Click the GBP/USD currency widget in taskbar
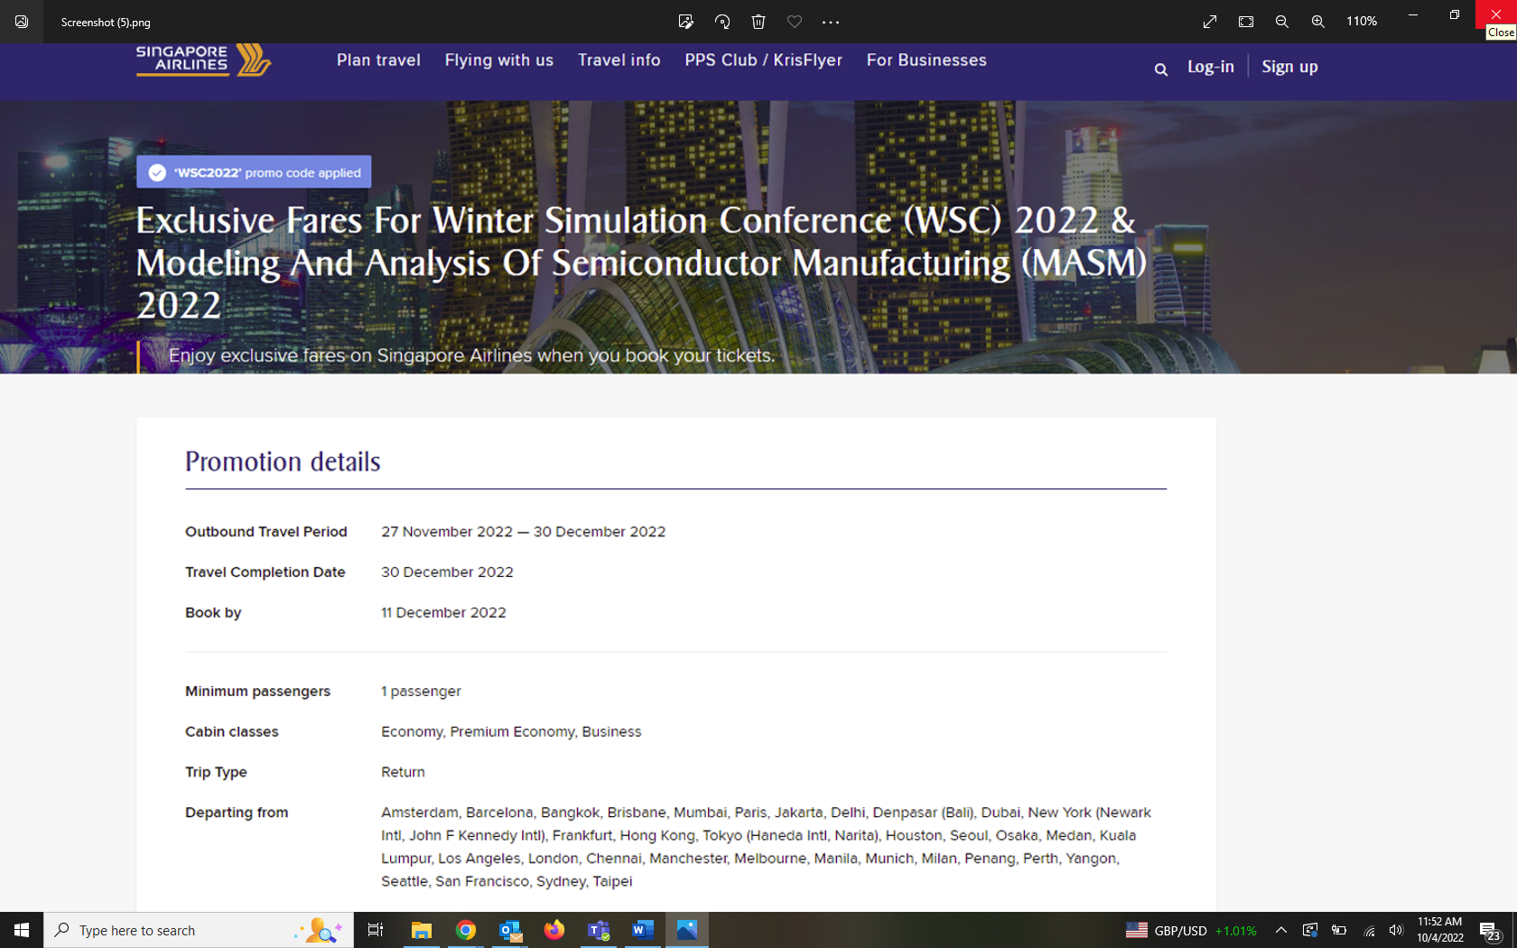 point(1191,930)
